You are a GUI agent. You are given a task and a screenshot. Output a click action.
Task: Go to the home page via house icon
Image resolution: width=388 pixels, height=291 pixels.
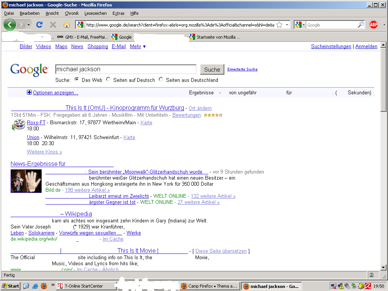67,25
